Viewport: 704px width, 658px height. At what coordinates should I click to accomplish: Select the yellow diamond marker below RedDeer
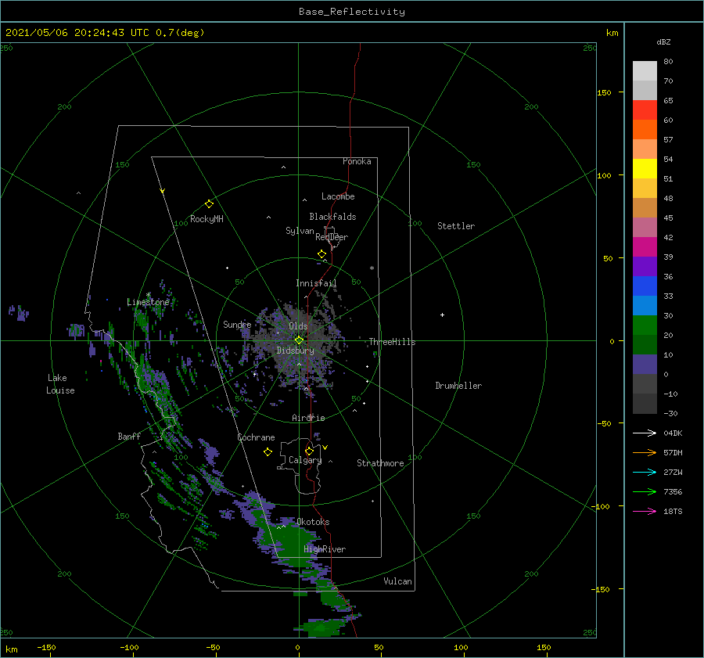coord(322,254)
